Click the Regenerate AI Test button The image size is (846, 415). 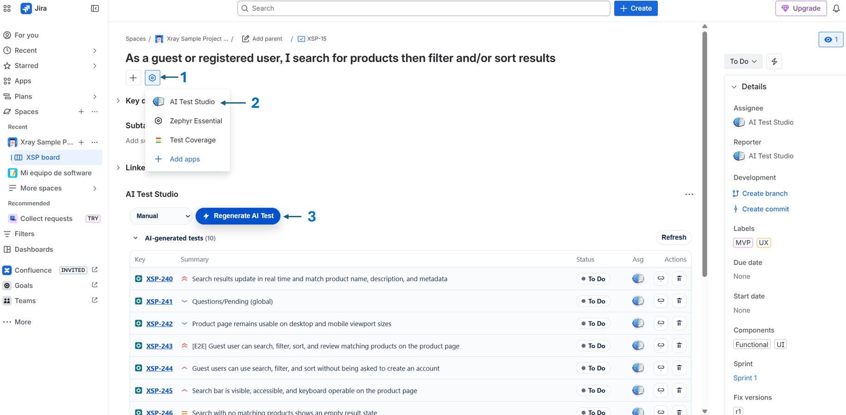238,216
